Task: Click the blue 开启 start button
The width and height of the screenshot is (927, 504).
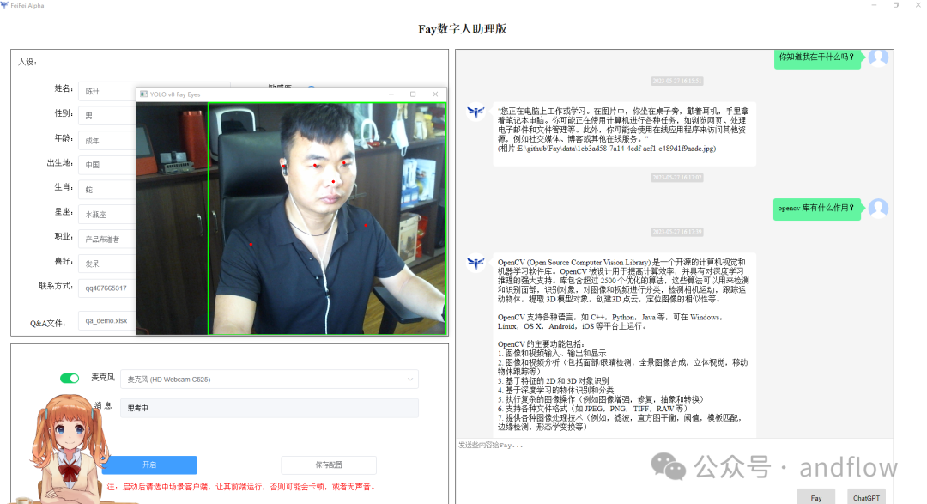Action: click(x=149, y=465)
